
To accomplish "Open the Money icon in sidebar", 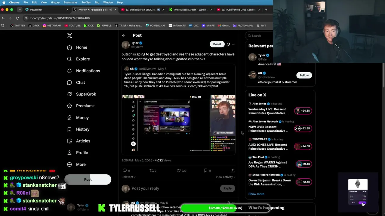I will [69, 118].
